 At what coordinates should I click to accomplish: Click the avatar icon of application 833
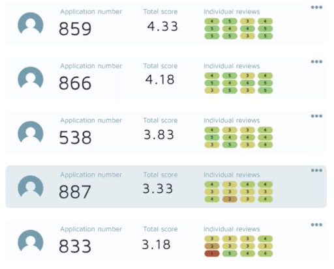coord(31,241)
